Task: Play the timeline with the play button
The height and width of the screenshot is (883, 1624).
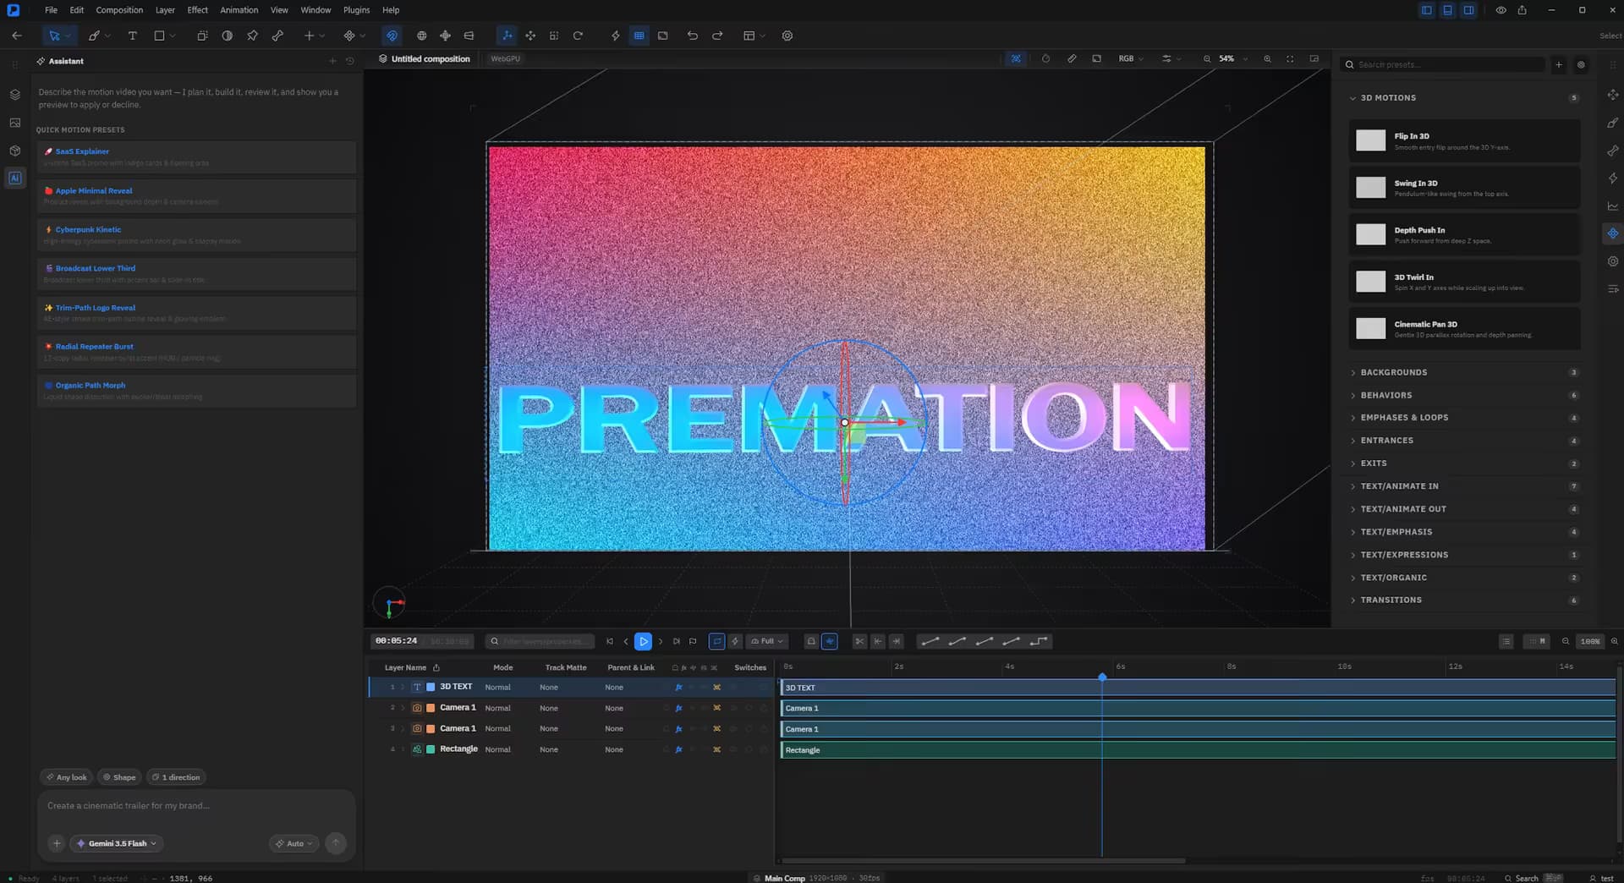Action: [643, 641]
